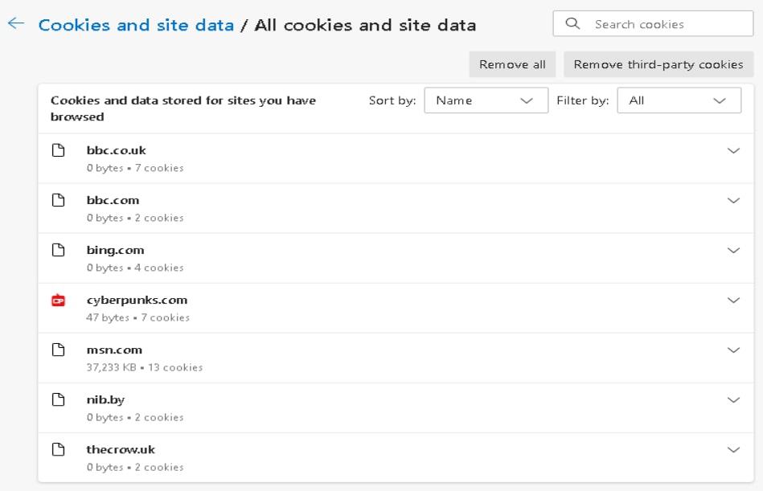
Task: Expand the cyberpunks.com cookie details
Action: [733, 301]
